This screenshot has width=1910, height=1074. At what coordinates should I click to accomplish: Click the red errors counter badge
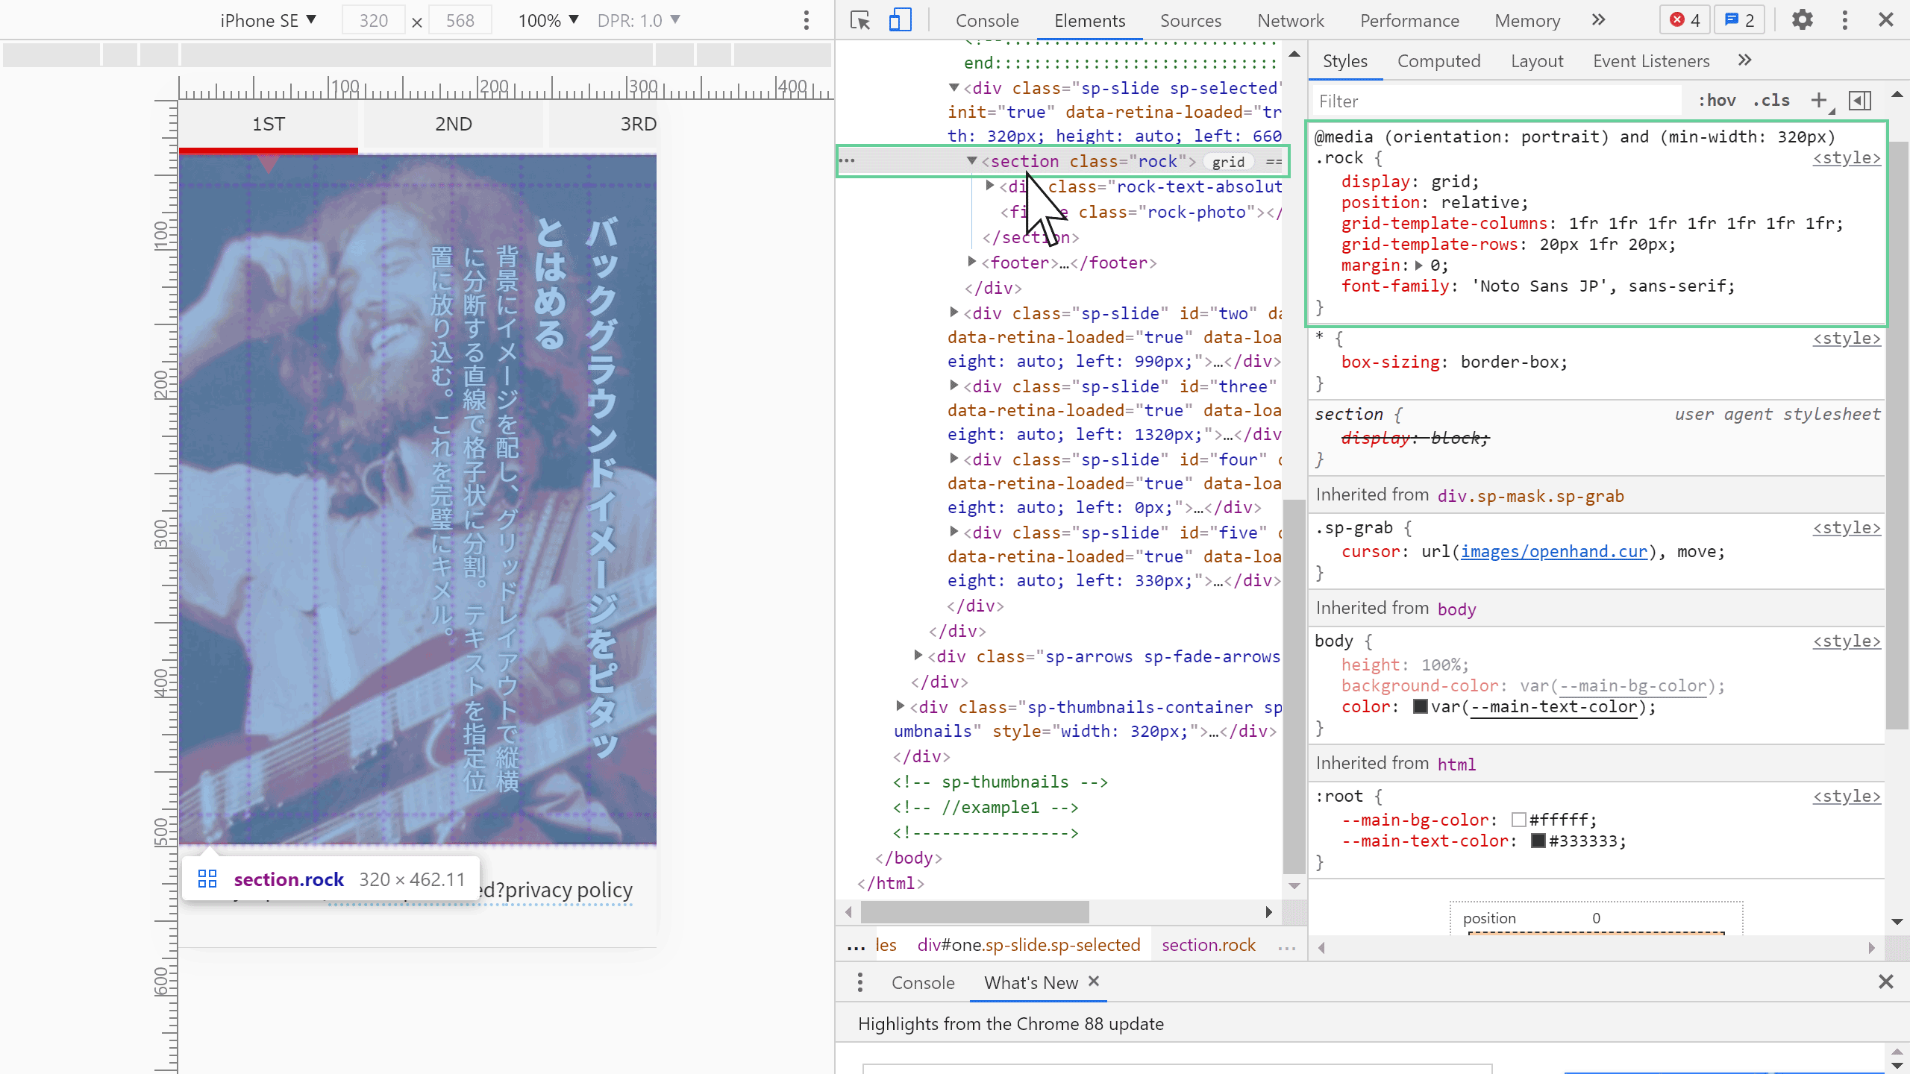1685,20
